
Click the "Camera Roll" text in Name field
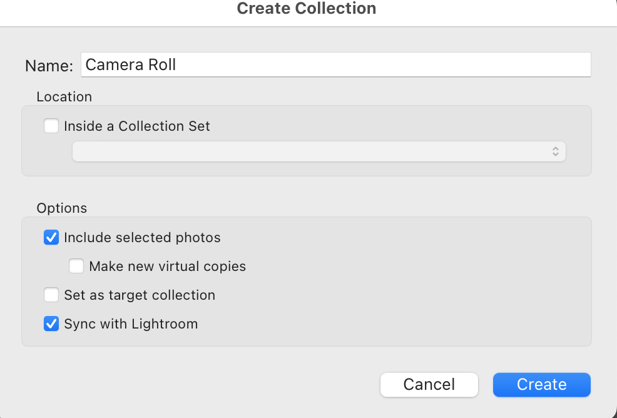(131, 64)
